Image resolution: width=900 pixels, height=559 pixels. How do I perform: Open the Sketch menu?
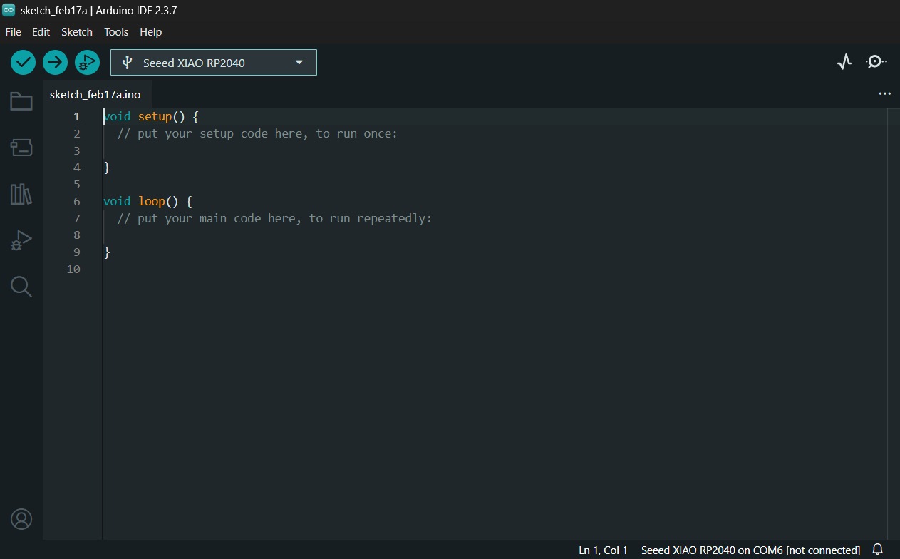point(77,32)
